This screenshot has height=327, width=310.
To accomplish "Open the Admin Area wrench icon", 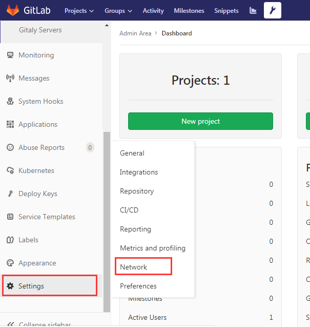I will click(272, 10).
